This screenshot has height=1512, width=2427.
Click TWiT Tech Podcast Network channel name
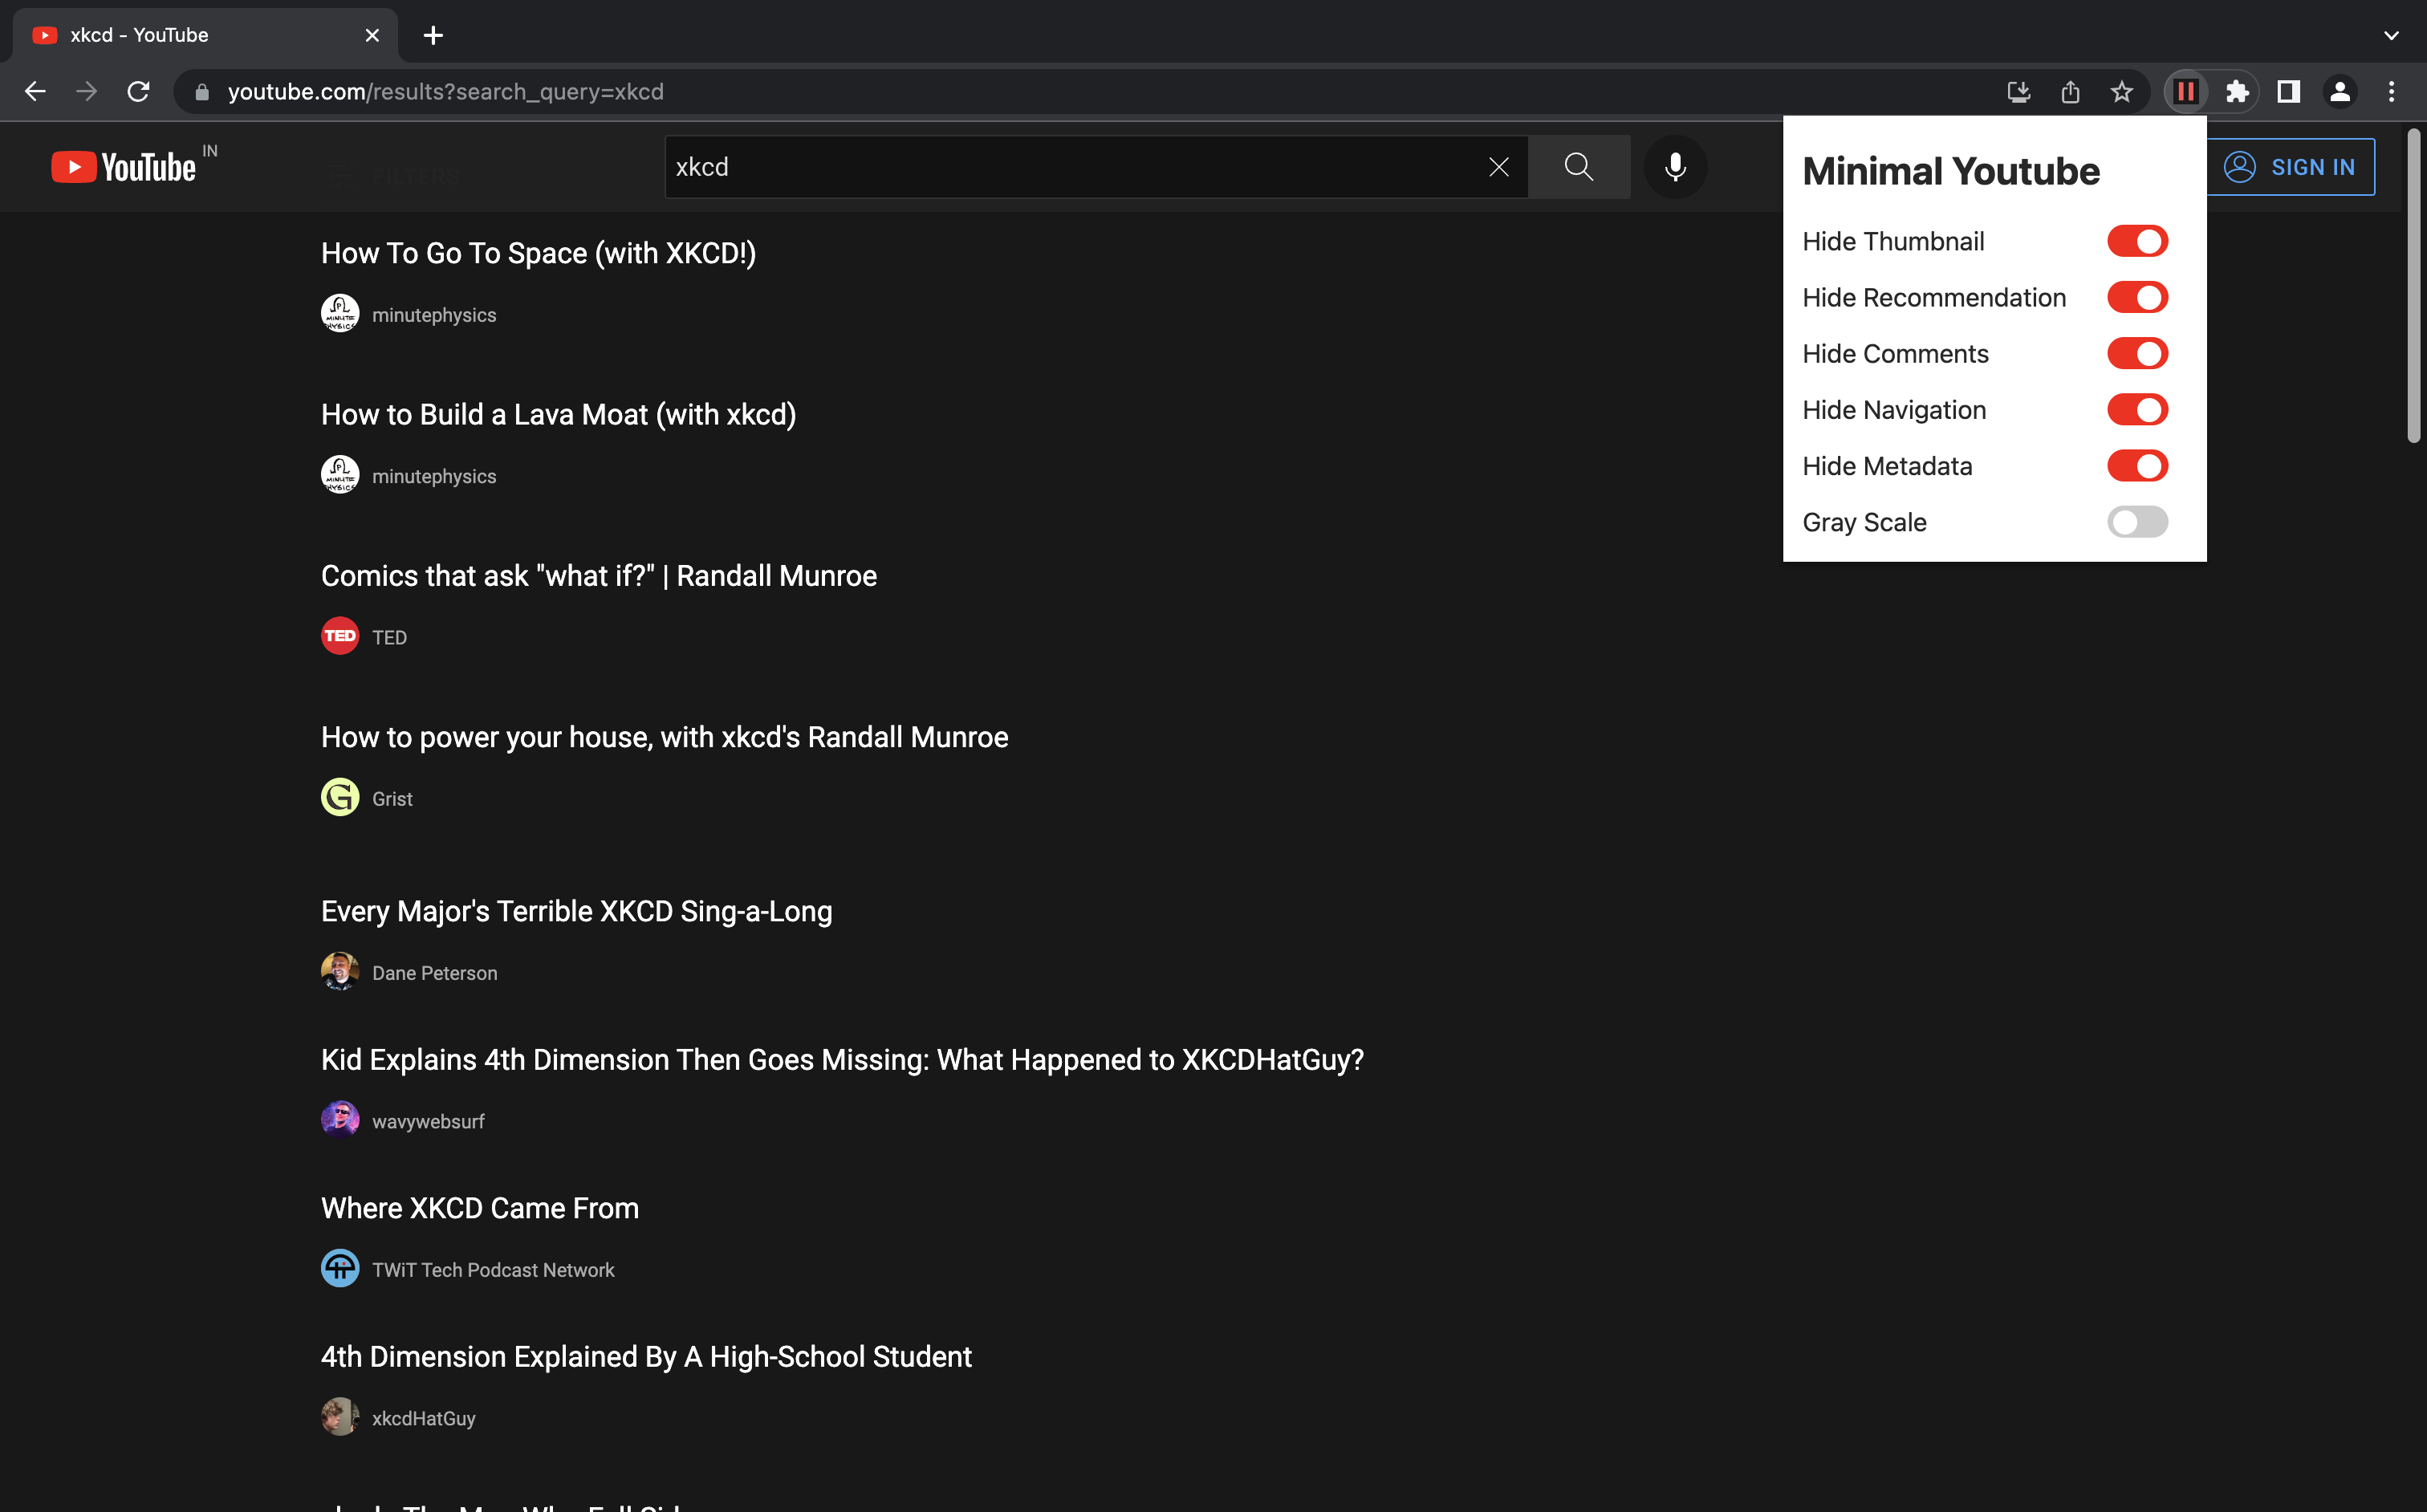493,1269
